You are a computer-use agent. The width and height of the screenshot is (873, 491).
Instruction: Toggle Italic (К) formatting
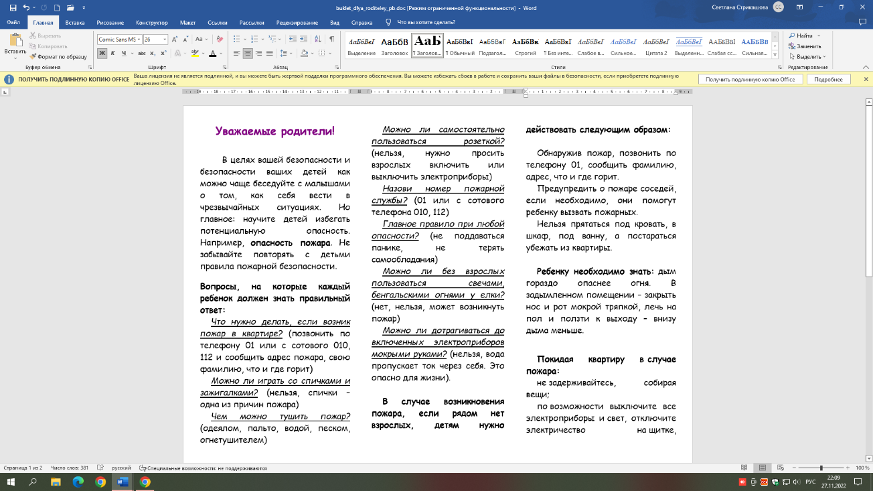click(x=113, y=54)
